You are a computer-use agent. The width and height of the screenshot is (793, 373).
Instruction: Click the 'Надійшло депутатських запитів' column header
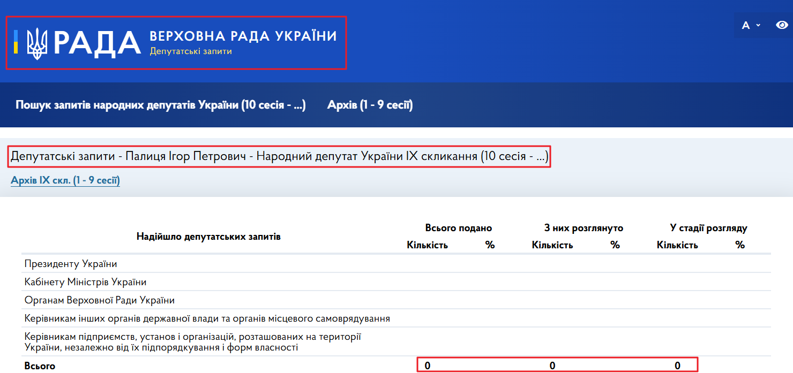click(208, 237)
